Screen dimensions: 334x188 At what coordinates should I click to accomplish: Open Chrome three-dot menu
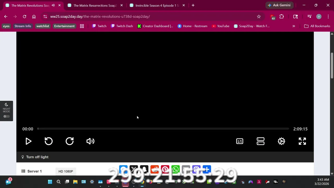[328, 16]
